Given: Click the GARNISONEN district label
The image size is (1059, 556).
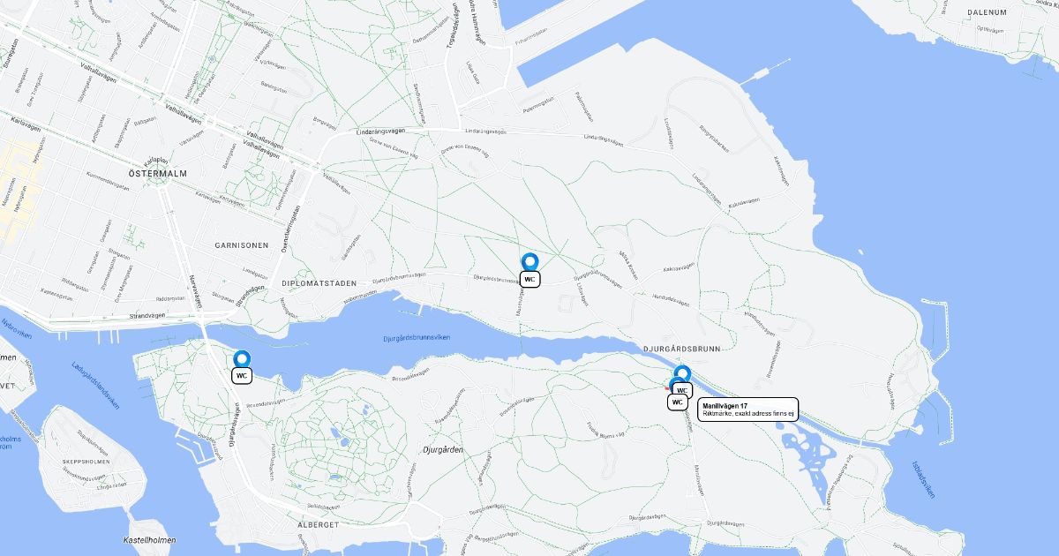Looking at the screenshot, I should coord(242,244).
